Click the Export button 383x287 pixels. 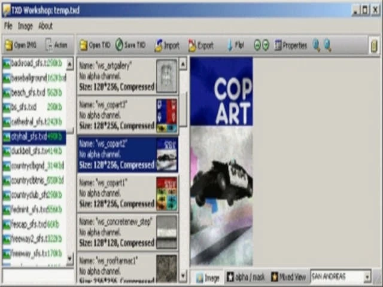click(201, 45)
